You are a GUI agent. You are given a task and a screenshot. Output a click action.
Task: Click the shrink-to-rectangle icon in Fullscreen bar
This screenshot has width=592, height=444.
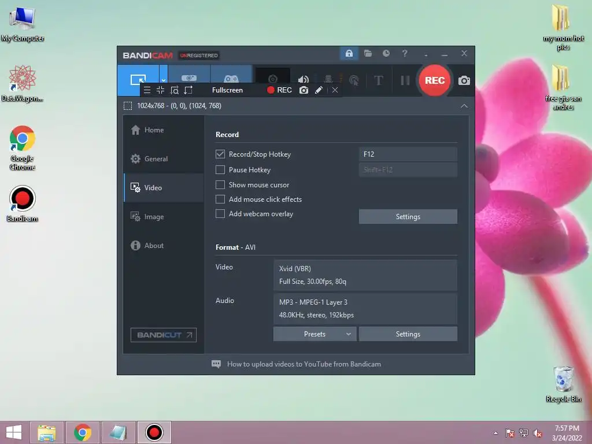161,90
